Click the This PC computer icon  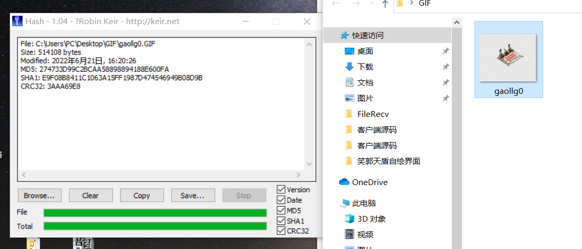click(345, 203)
